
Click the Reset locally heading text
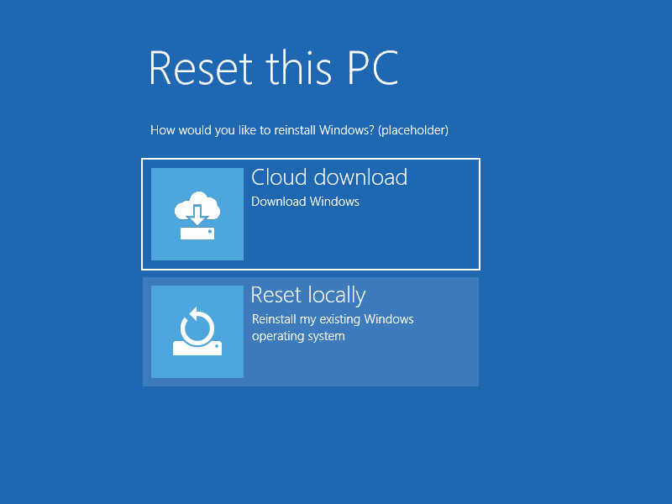[308, 295]
